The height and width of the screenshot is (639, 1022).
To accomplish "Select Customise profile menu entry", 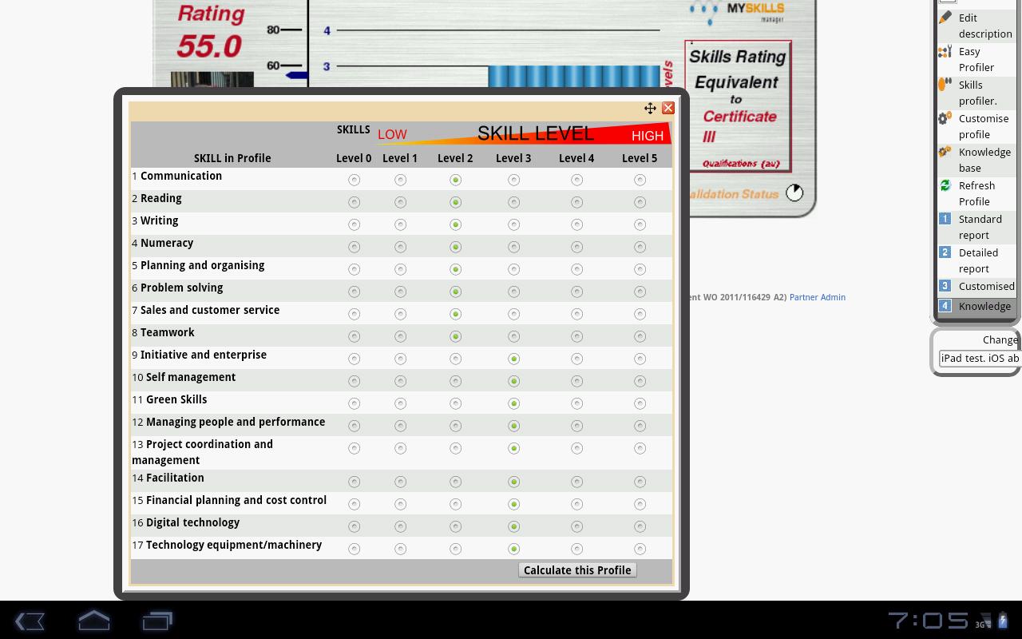I will click(x=984, y=126).
